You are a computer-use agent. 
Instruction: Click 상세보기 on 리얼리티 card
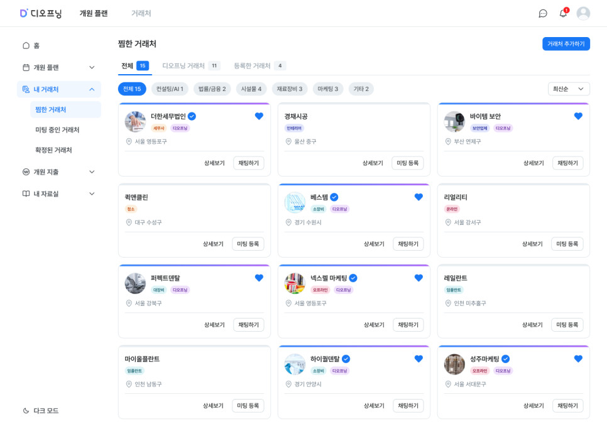click(532, 244)
